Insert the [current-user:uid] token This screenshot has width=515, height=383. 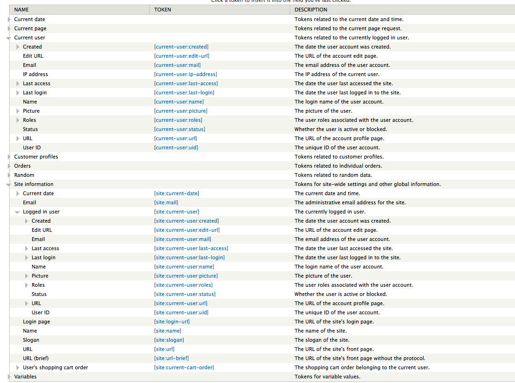point(176,148)
